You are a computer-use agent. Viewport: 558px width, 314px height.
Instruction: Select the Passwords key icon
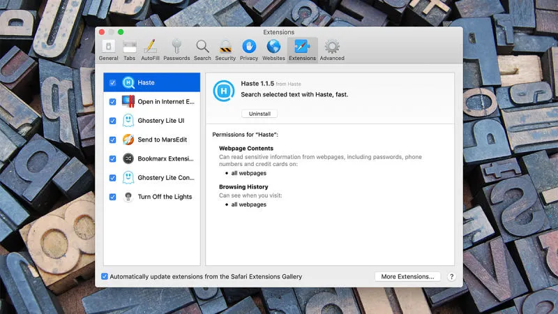pyautogui.click(x=176, y=49)
